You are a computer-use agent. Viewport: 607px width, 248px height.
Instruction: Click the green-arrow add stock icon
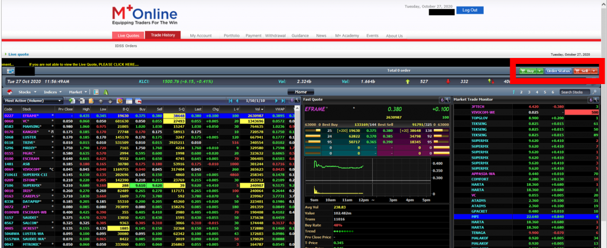click(x=72, y=101)
